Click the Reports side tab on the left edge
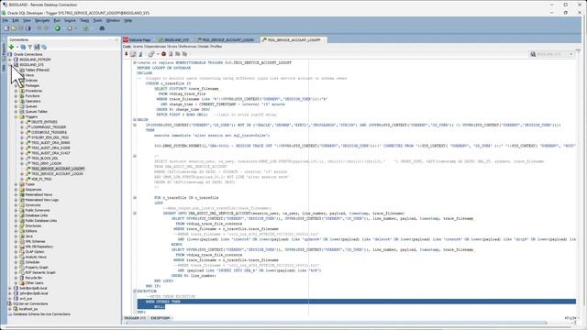The width and height of the screenshot is (587, 330). [4, 49]
